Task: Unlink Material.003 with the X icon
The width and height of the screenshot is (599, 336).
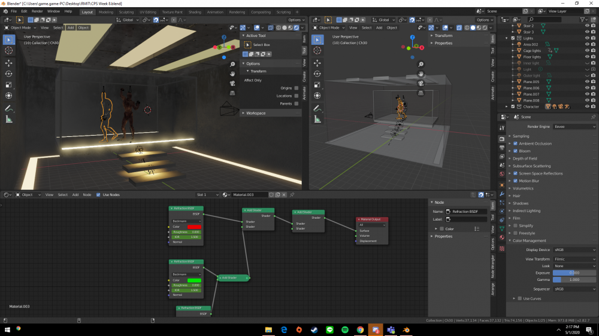Action: click(x=284, y=195)
